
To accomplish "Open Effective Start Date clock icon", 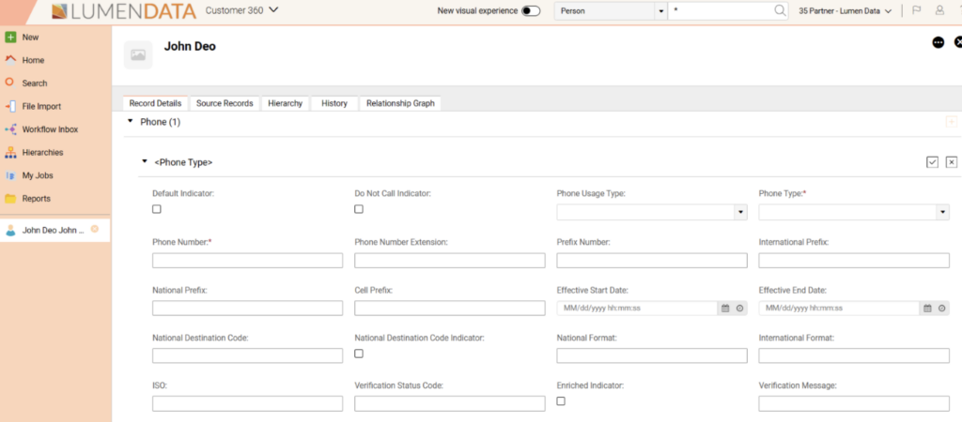I will [x=739, y=309].
